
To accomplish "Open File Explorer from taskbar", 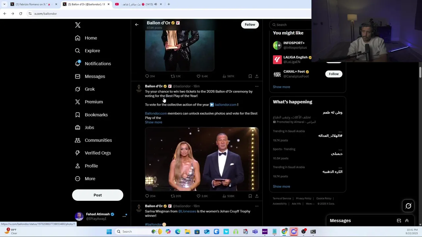I will pyautogui.click(x=187, y=231).
